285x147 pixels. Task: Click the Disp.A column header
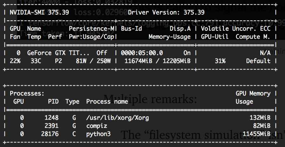180,29
